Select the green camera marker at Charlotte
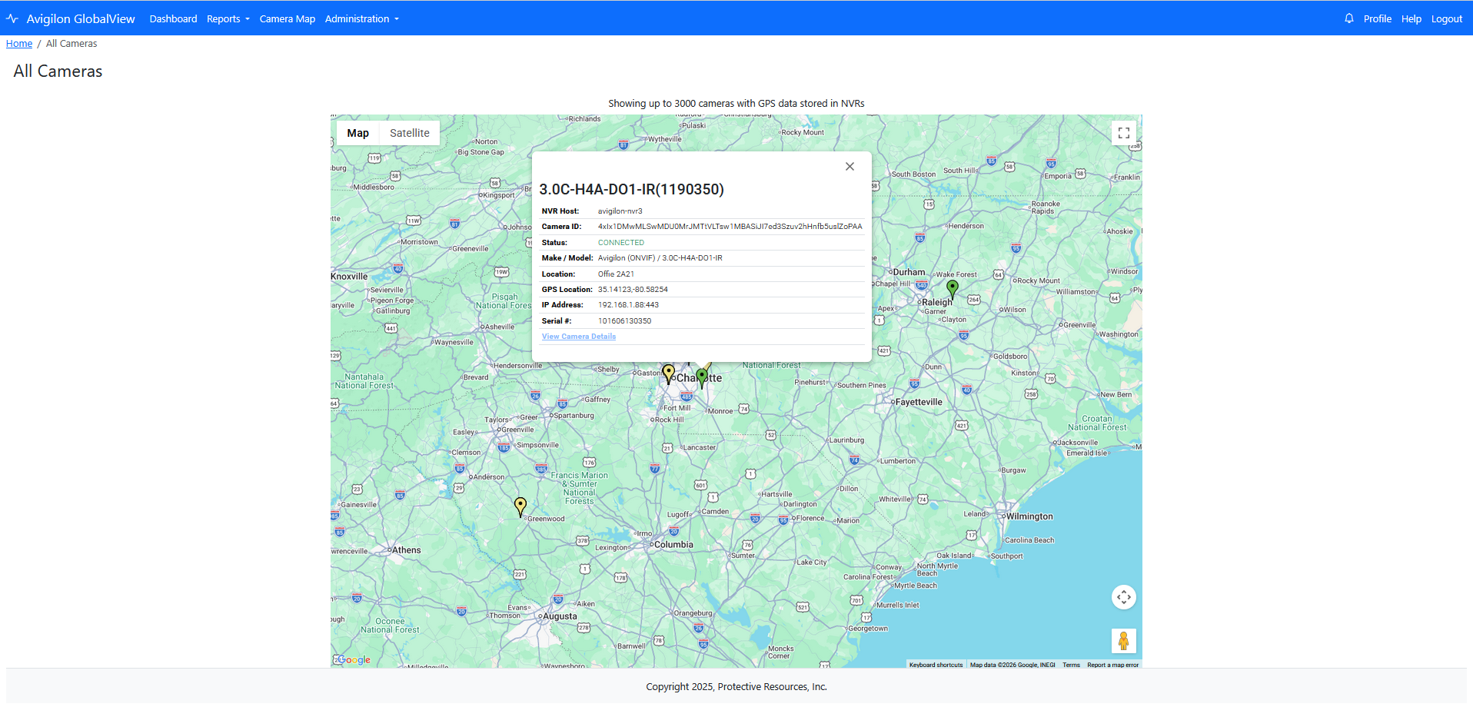This screenshot has height=707, width=1473. tap(702, 378)
